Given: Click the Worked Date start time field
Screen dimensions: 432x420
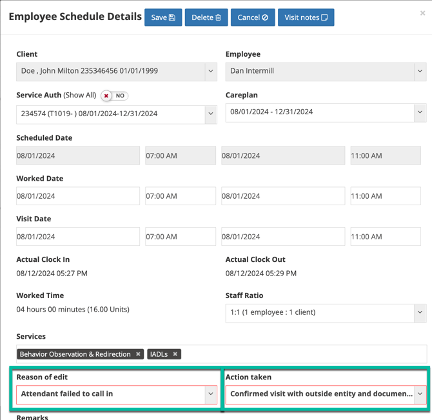Looking at the screenshot, I should 181,196.
